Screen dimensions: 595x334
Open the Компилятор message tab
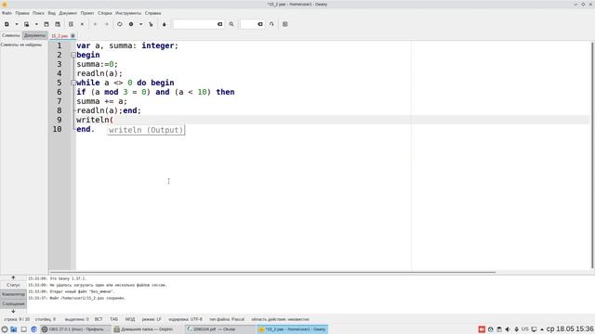(x=13, y=294)
